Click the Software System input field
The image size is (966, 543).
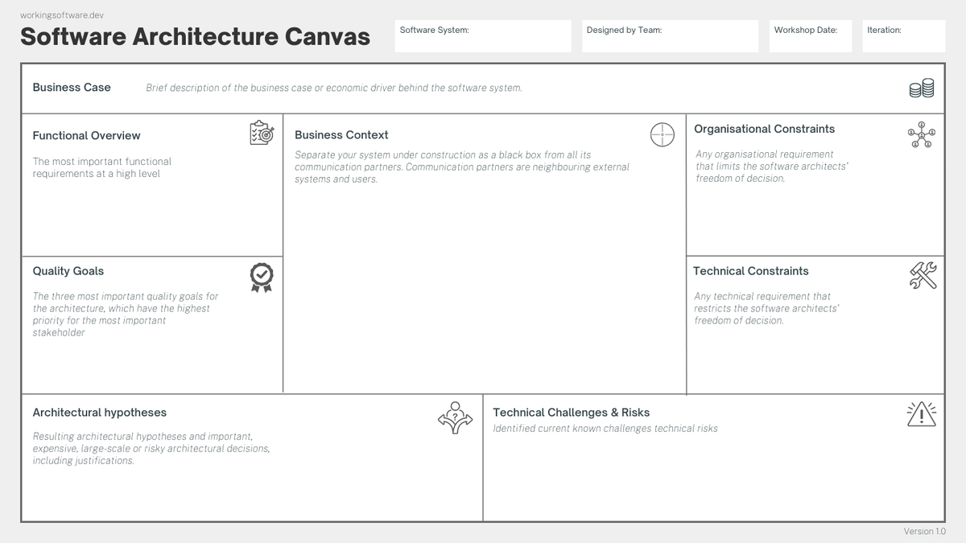coord(483,36)
